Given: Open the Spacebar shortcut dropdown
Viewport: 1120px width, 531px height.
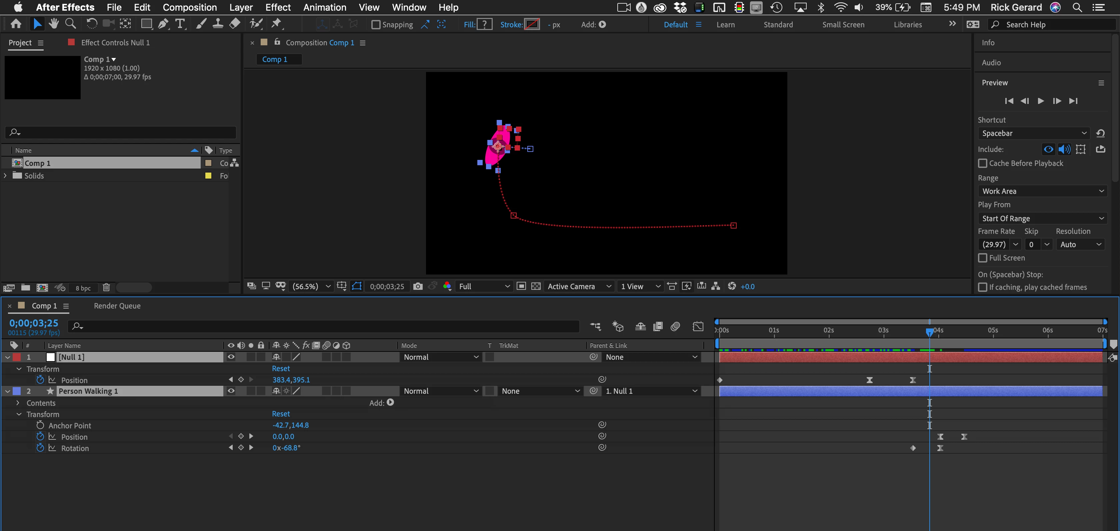Looking at the screenshot, I should tap(1033, 133).
